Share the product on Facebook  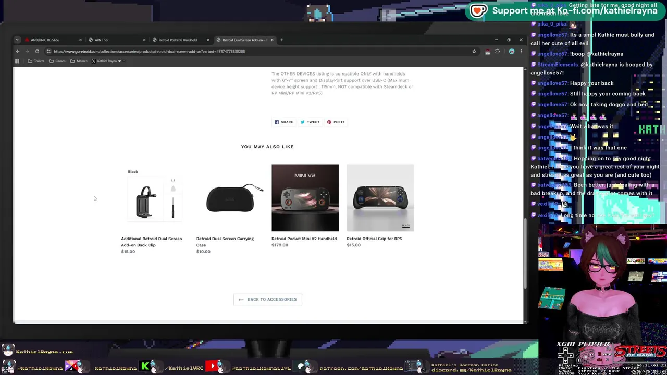[x=284, y=122]
